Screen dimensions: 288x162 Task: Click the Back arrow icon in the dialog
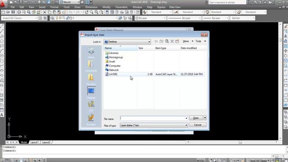(x=156, y=41)
